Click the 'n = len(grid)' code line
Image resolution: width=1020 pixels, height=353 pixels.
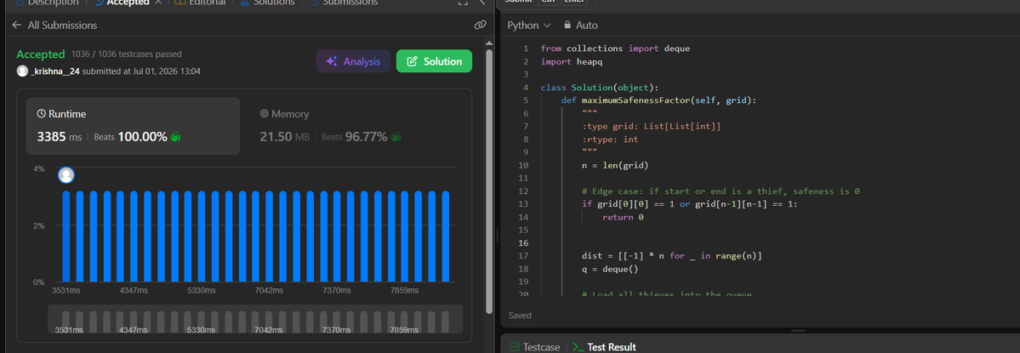click(x=615, y=165)
